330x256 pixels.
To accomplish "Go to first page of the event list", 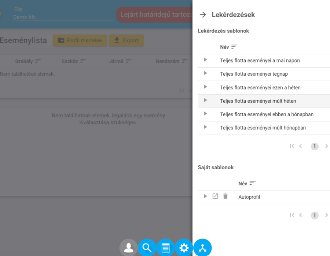I will (182, 90).
